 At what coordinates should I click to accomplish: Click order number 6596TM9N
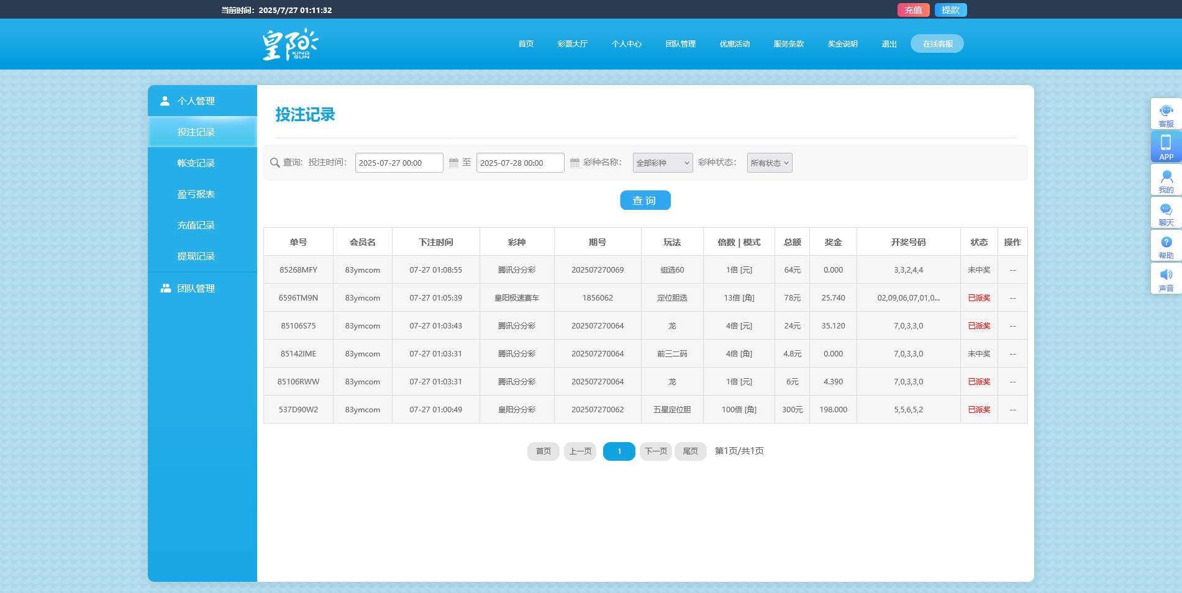pos(298,298)
